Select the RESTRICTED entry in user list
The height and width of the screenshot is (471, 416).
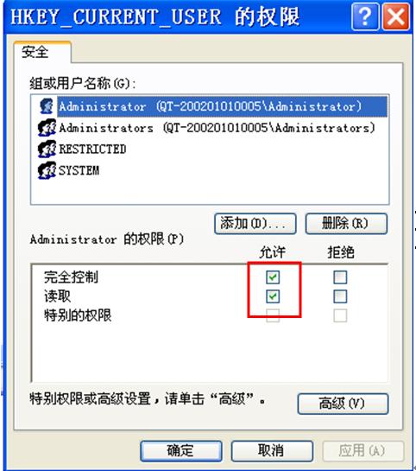[x=92, y=149]
